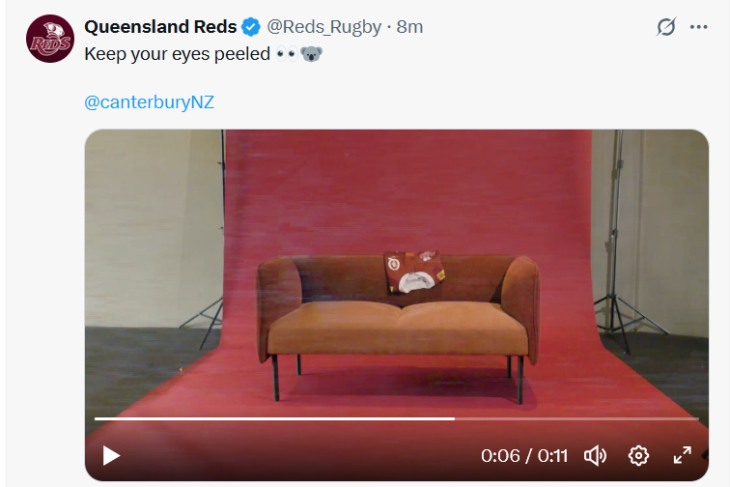Open the three-dot More options menu

699,27
